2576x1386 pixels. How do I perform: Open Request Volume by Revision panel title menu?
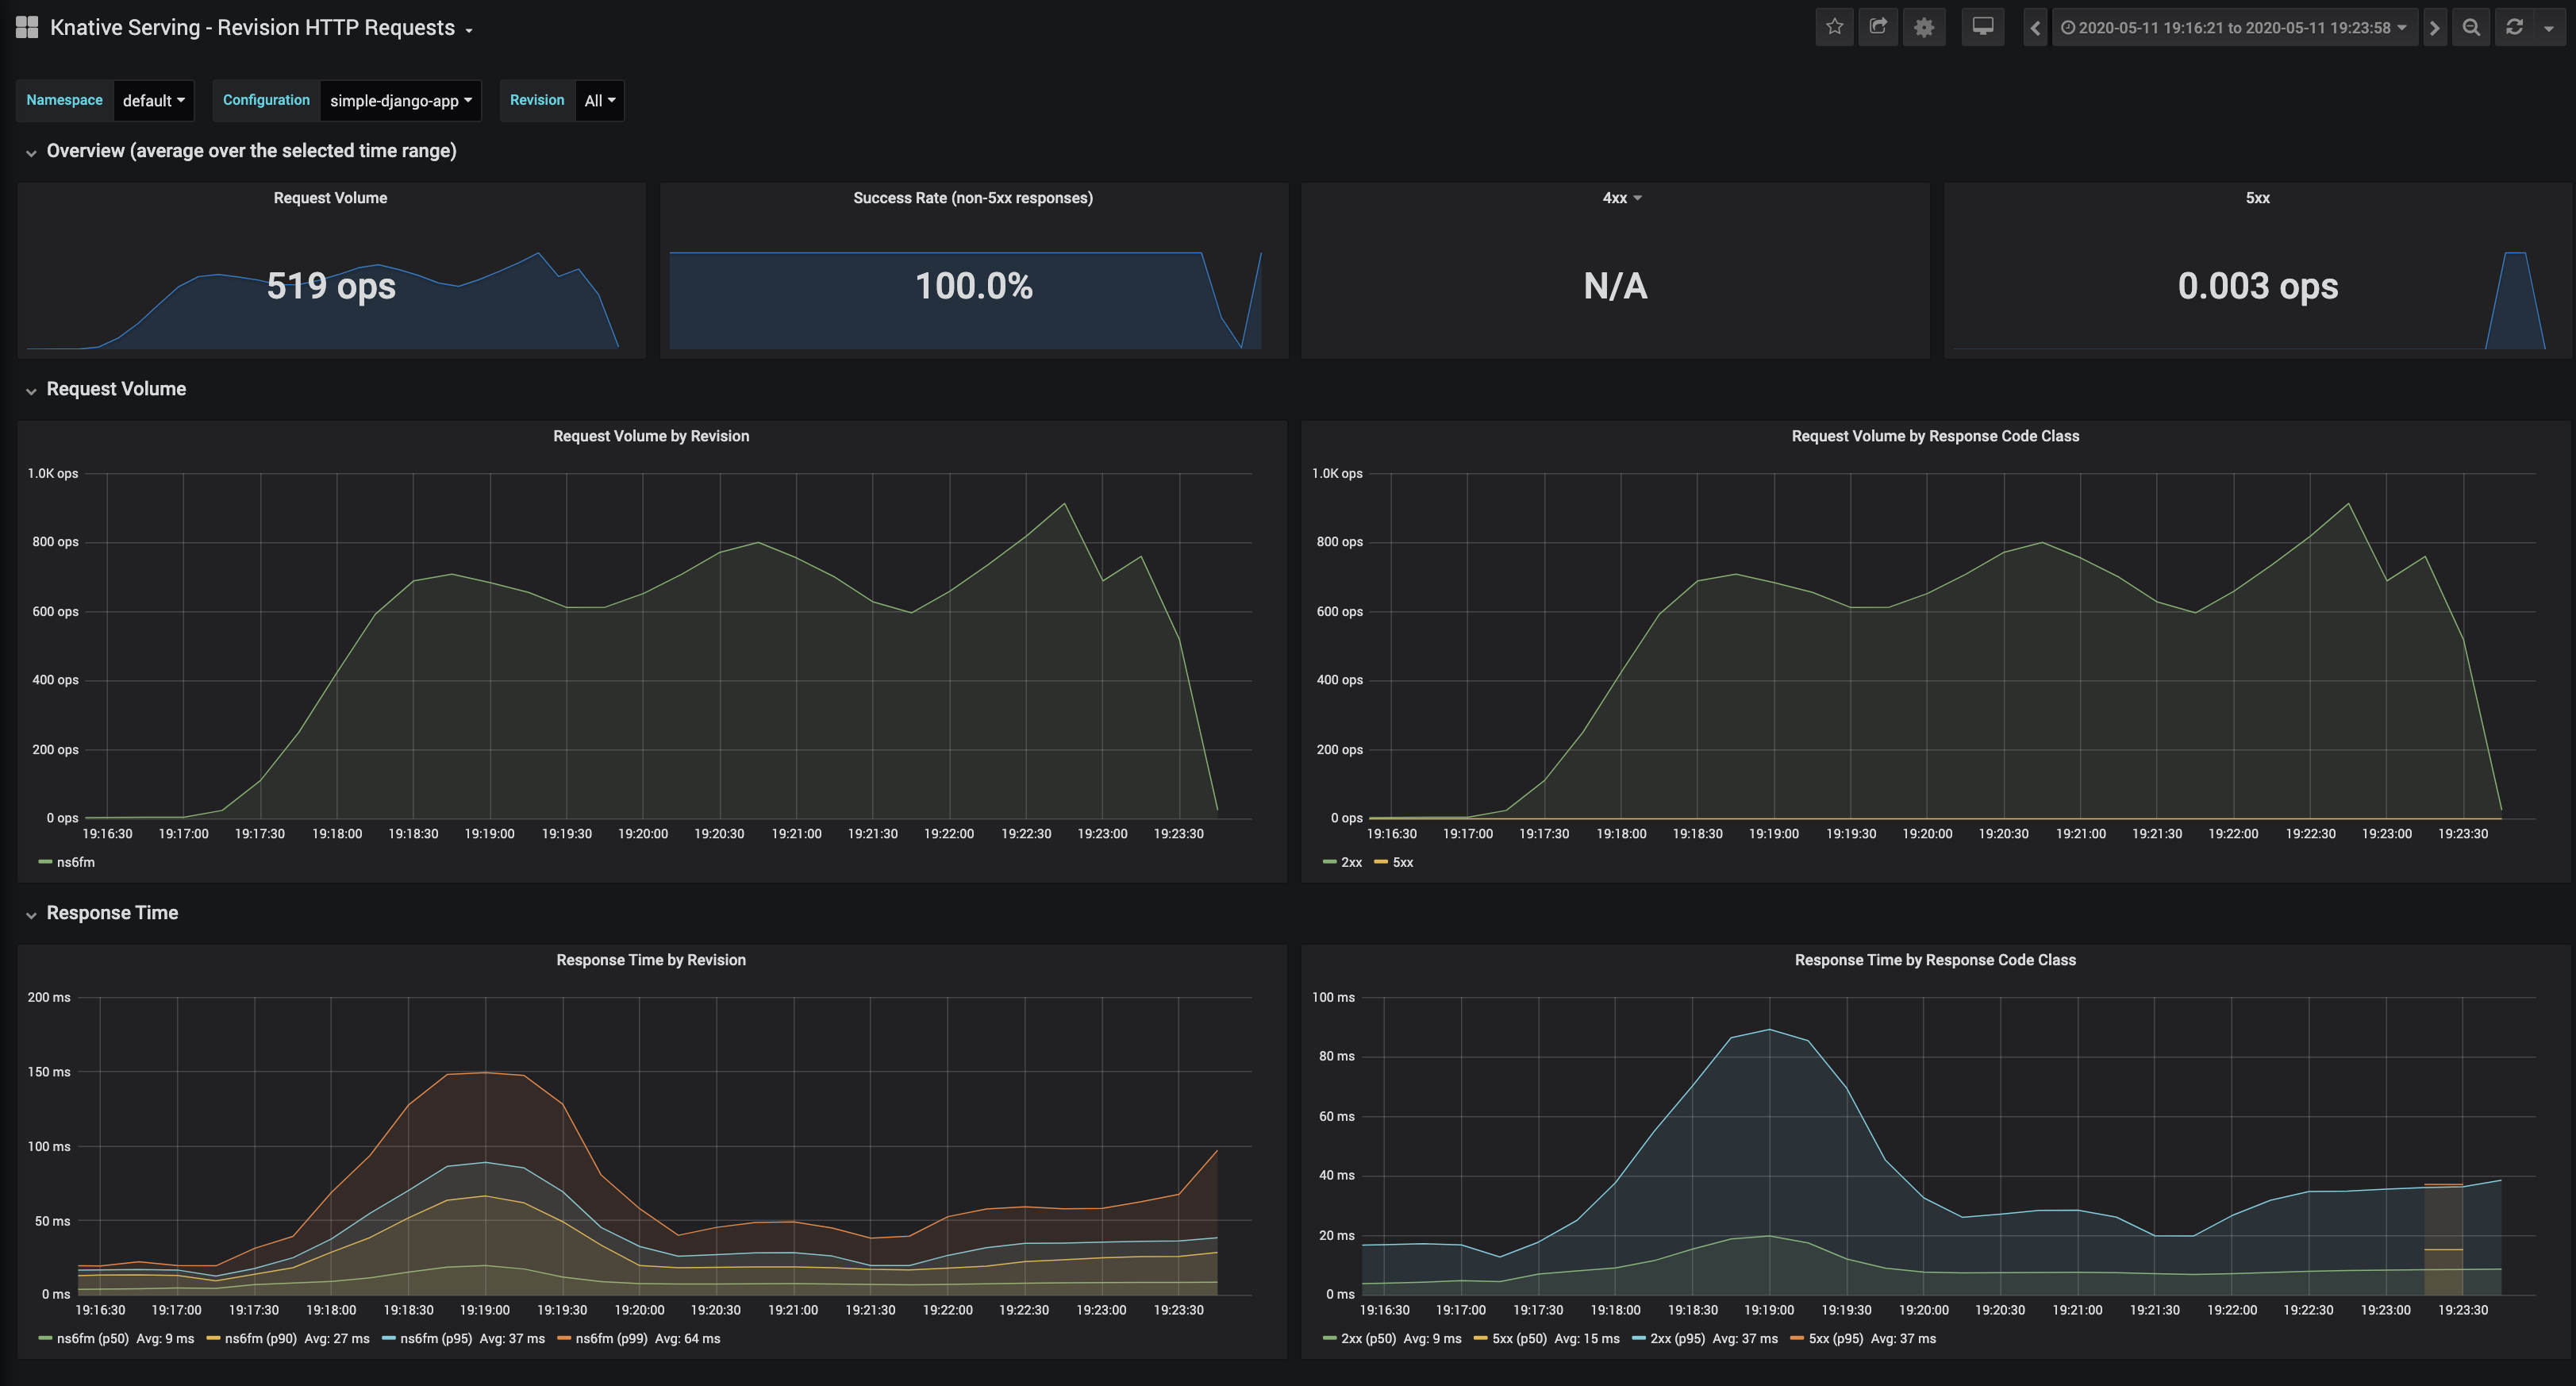[651, 436]
